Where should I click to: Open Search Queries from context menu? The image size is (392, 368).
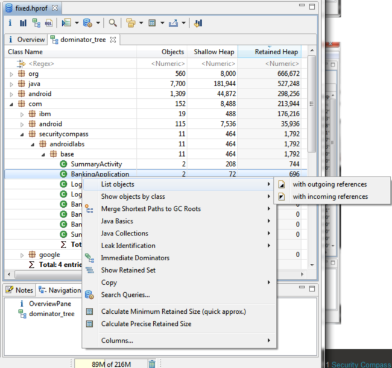click(180, 295)
